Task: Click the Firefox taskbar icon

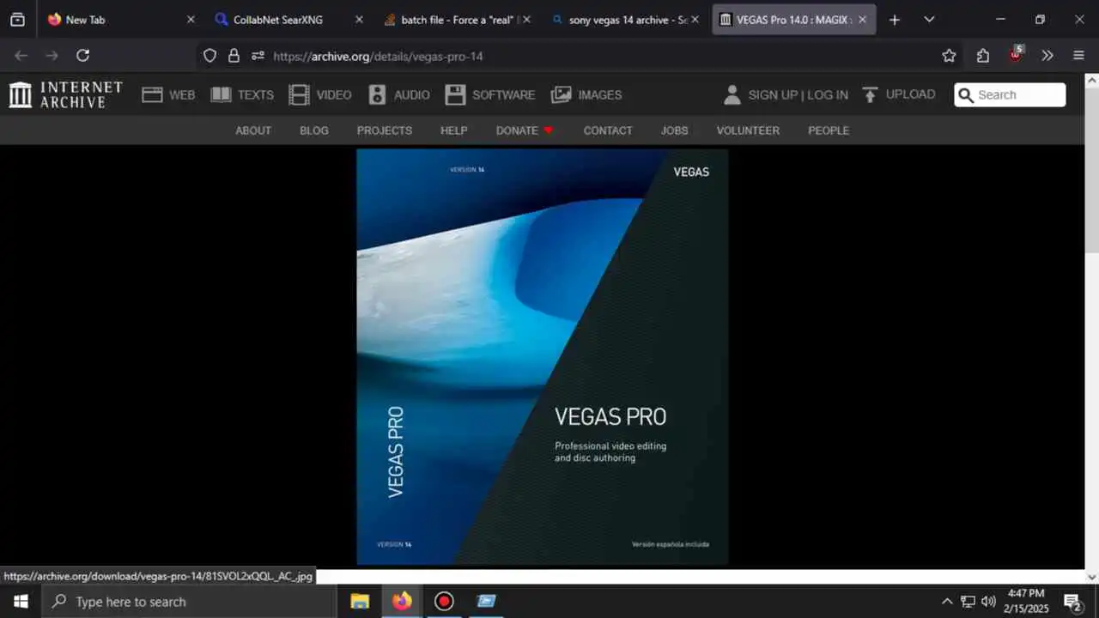Action: coord(402,601)
